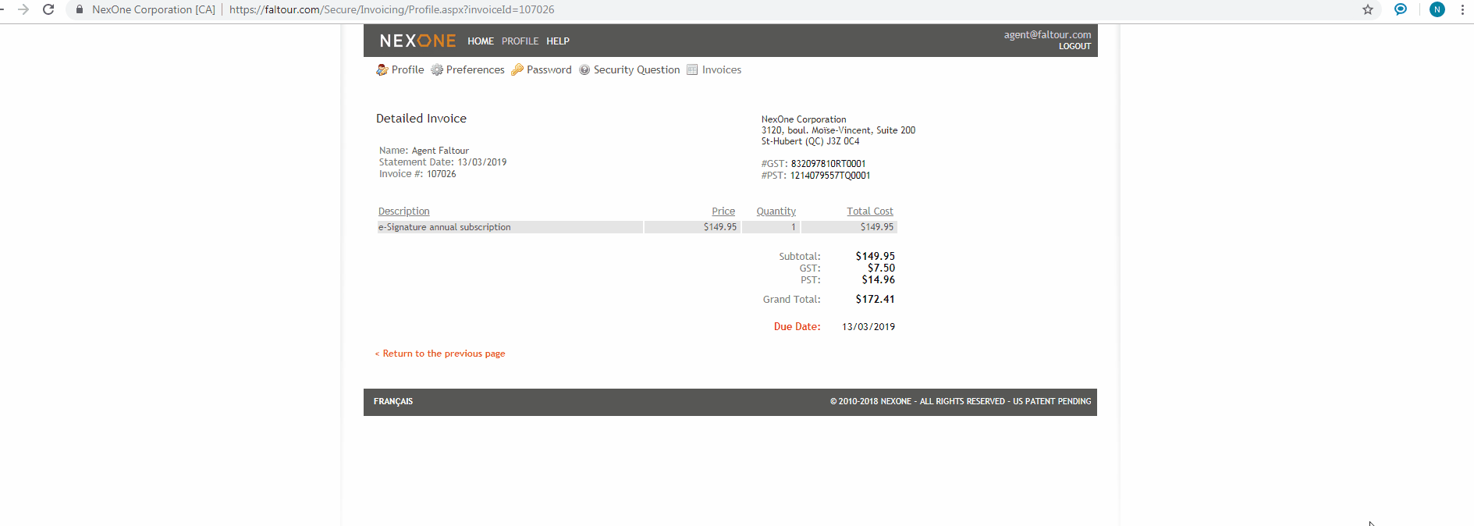Go to HOME in top navigation
Viewport: 1474px width, 526px height.
(481, 41)
